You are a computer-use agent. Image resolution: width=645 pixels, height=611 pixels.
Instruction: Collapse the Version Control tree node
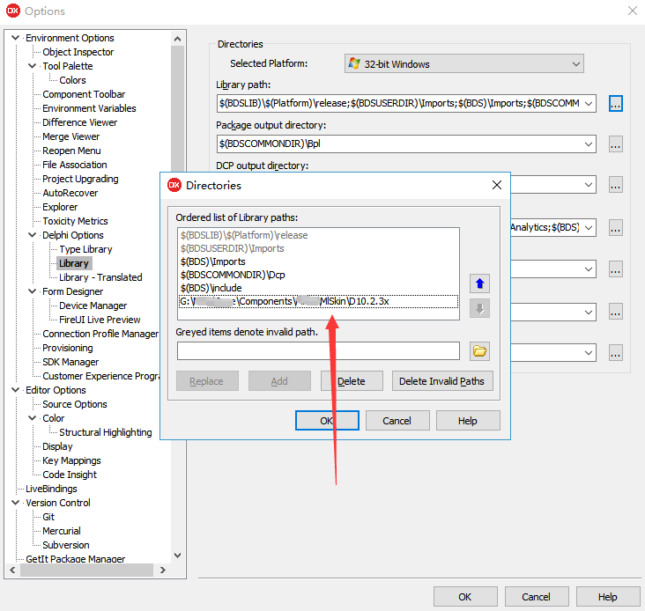17,503
